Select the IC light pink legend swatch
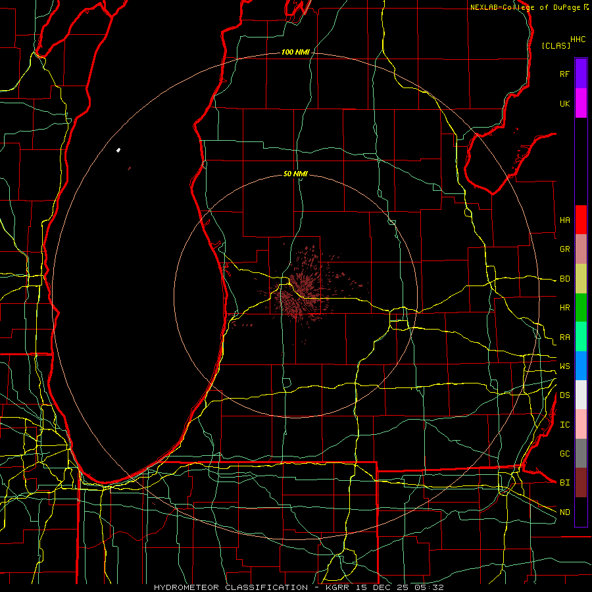 pyautogui.click(x=581, y=424)
